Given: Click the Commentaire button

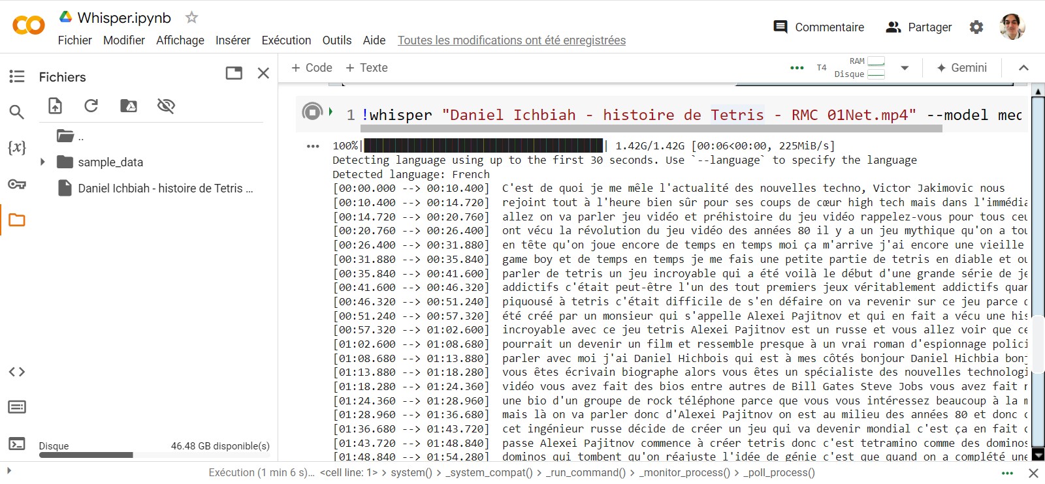Looking at the screenshot, I should pos(818,27).
